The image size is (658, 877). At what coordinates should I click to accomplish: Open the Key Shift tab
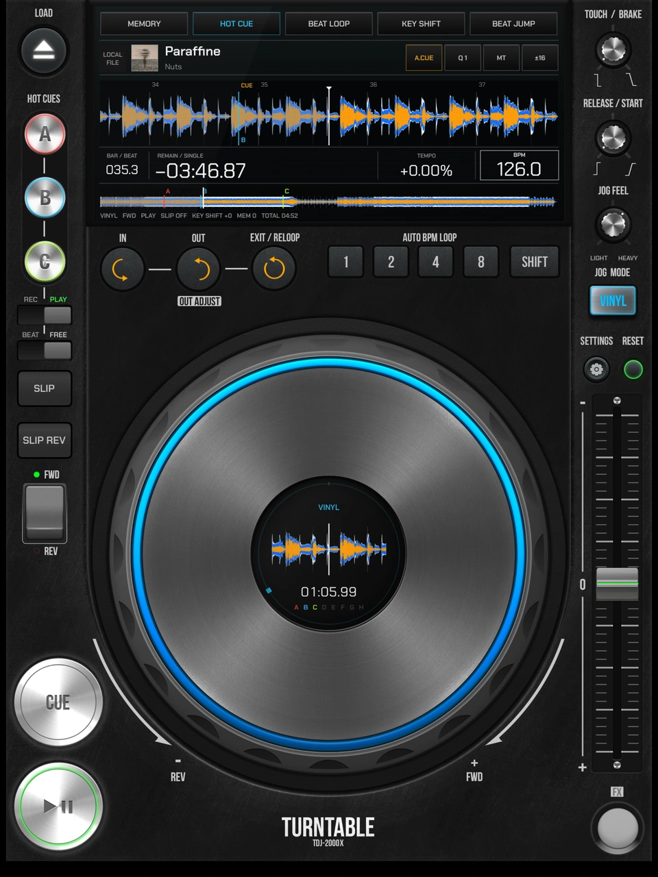[x=421, y=23]
